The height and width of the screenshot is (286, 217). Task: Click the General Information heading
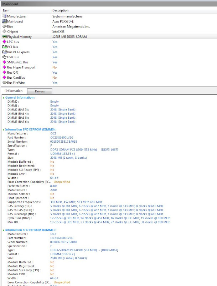pyautogui.click(x=20, y=98)
